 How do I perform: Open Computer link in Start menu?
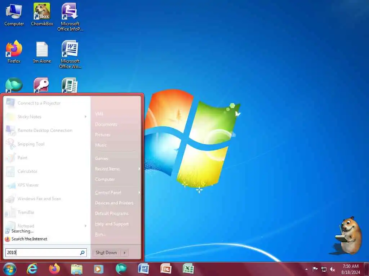point(105,179)
